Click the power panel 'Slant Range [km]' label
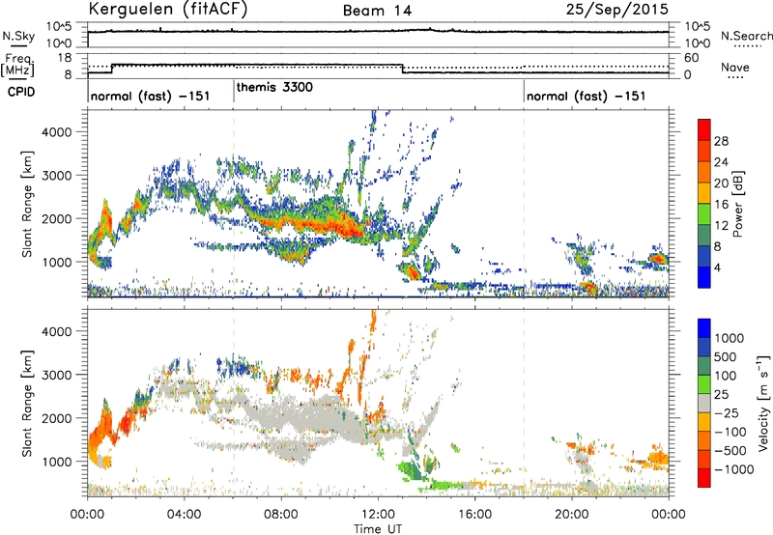The width and height of the screenshot is (773, 535). pyautogui.click(x=27, y=204)
